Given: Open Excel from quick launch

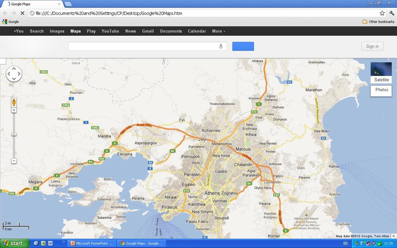Looking at the screenshot, I should [x=43, y=243].
